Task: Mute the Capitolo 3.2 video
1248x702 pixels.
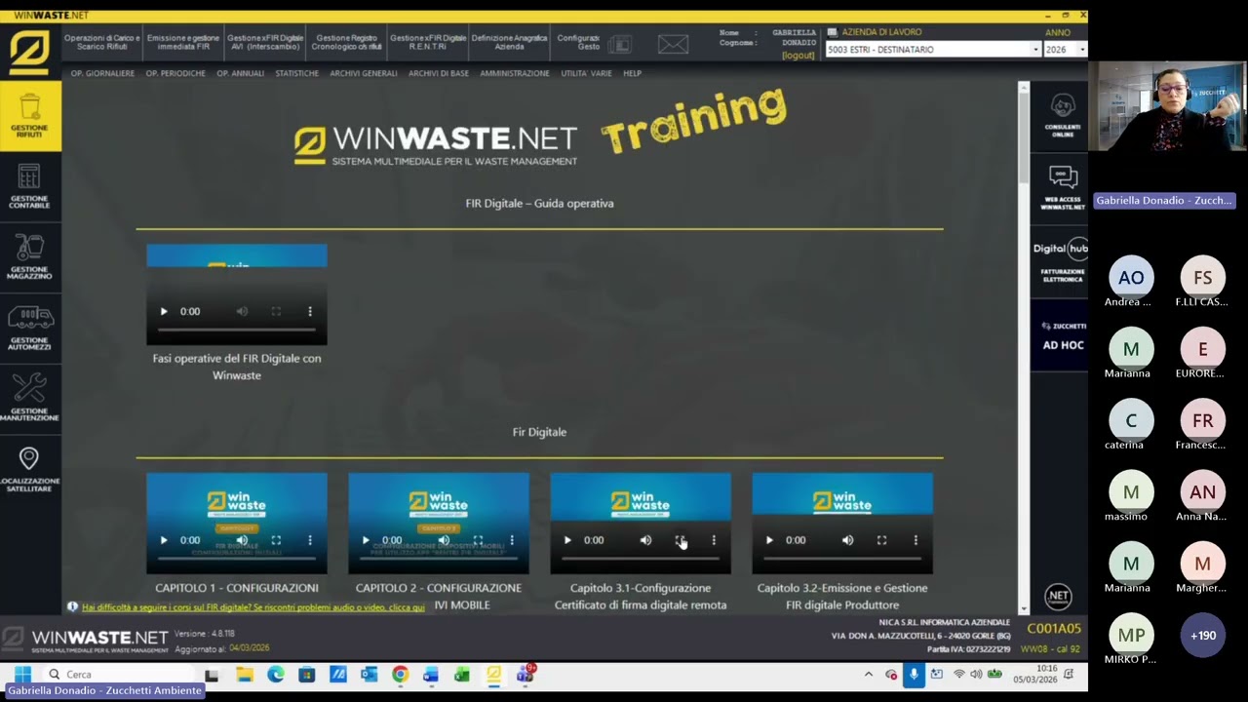Action: (x=847, y=540)
